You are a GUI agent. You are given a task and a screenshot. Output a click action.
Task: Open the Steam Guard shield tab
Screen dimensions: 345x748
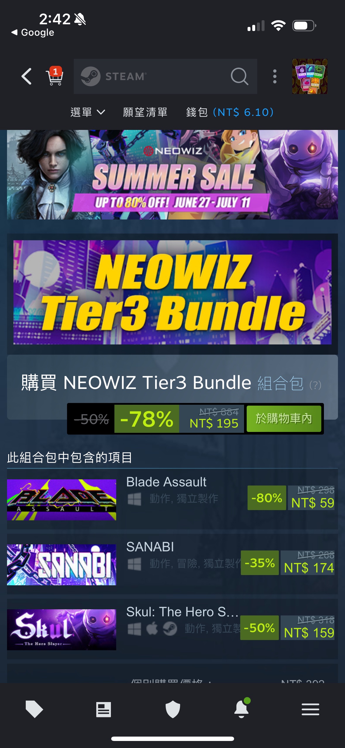point(173,709)
